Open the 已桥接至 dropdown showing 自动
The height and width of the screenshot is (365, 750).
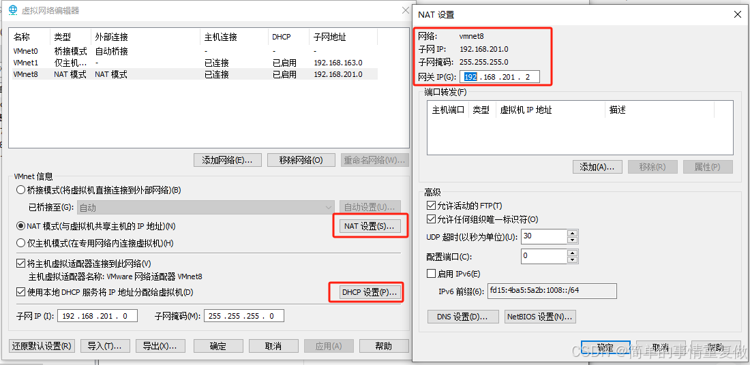pos(206,207)
